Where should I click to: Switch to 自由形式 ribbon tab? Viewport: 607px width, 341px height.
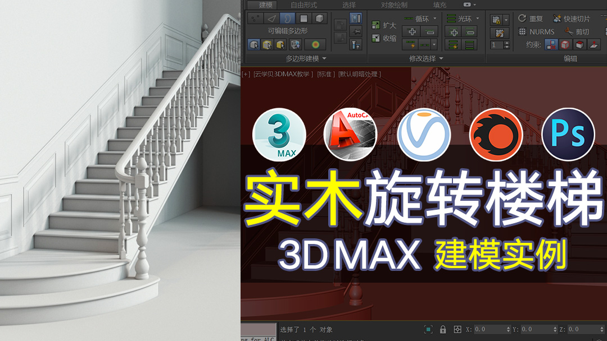pos(303,4)
